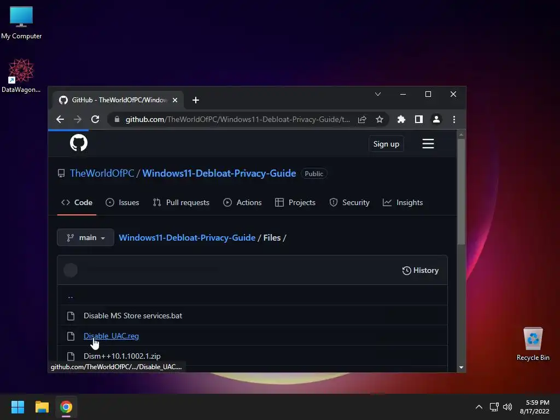Share this page via address bar icon
Image resolution: width=560 pixels, height=420 pixels.
point(362,119)
